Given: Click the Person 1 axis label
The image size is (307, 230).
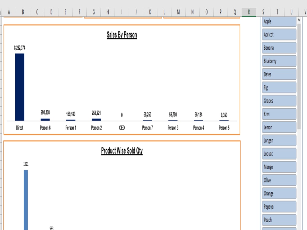Looking at the screenshot, I should coord(71,128).
